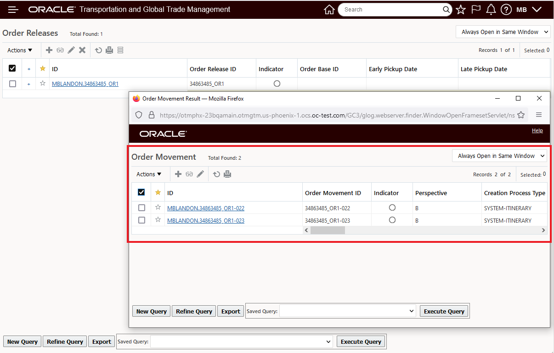
Task: Open notifications bell in header
Action: click(491, 10)
